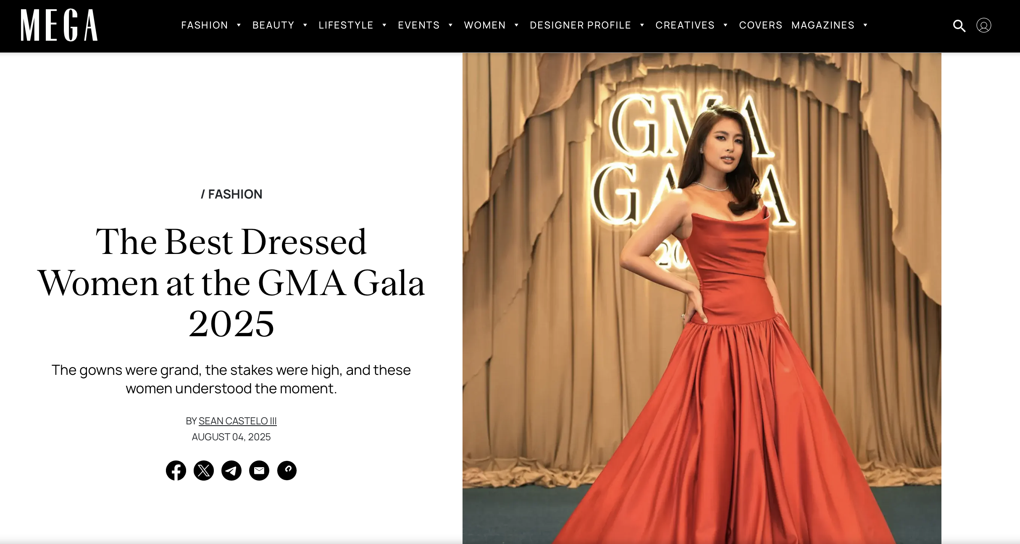Open the user account icon
The width and height of the screenshot is (1020, 544).
[x=983, y=26]
